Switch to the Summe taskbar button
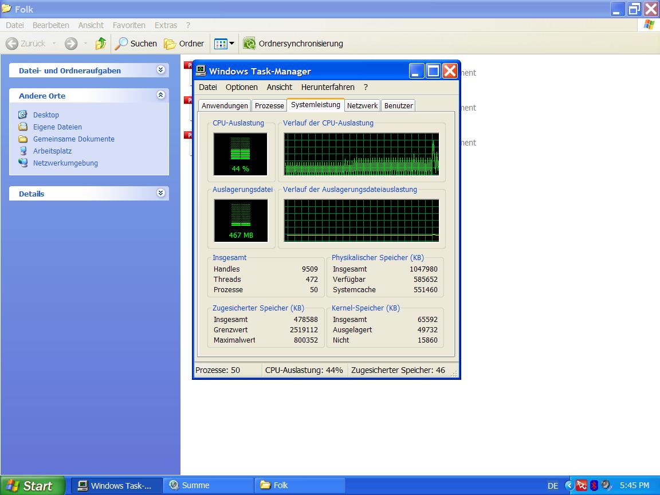The width and height of the screenshot is (660, 495). click(x=209, y=486)
